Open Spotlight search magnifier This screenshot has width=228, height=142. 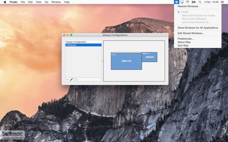pyautogui.click(x=200, y=2)
